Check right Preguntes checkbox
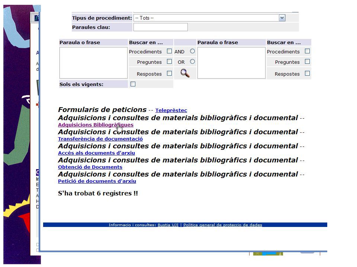Screen dimensions: 357x267 (307, 62)
